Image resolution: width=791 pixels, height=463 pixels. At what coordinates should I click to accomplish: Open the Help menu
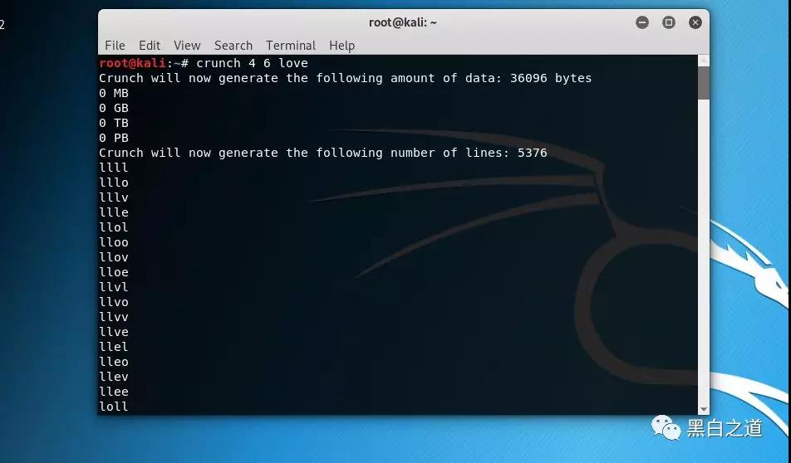coord(341,46)
